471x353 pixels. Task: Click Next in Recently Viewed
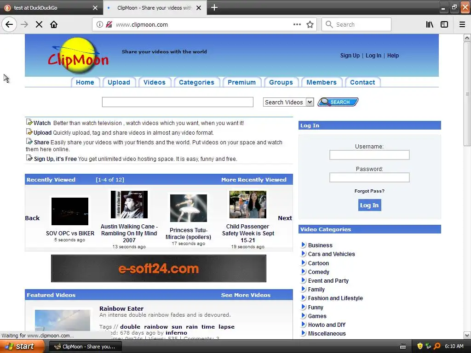[x=285, y=218]
